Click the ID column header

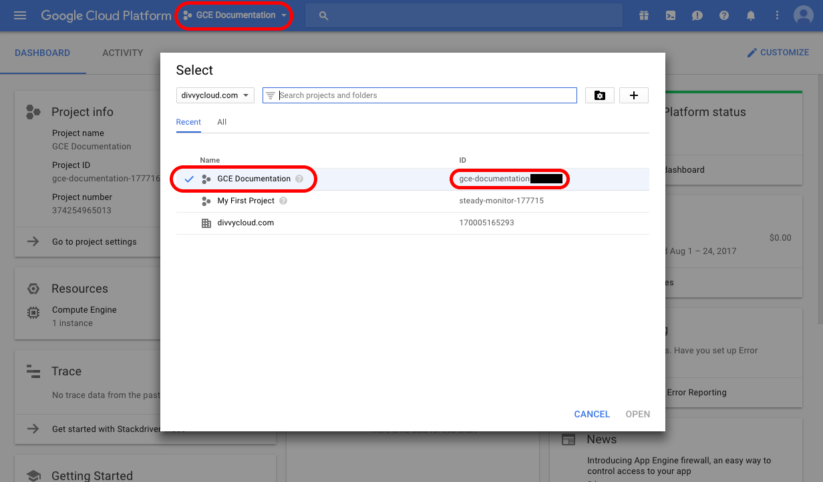[463, 160]
